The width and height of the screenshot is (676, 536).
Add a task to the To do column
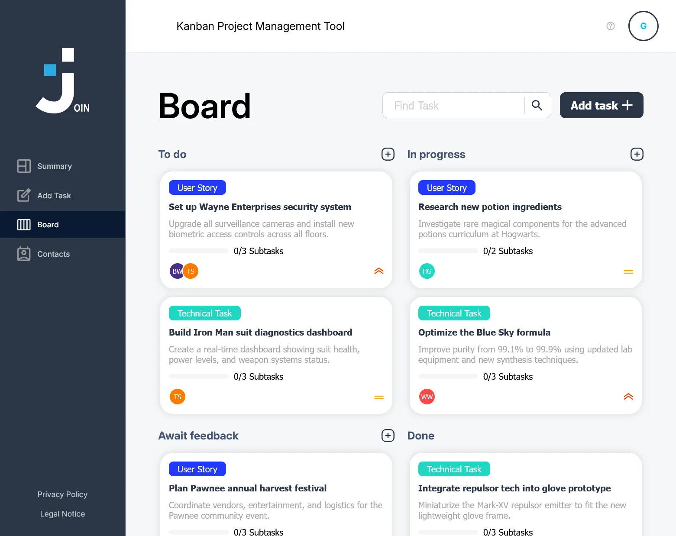388,154
